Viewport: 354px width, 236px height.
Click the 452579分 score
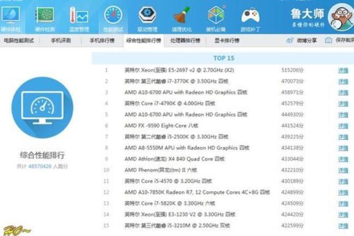pyautogui.click(x=292, y=103)
